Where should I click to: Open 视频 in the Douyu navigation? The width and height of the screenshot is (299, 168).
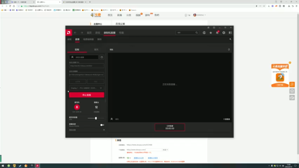138,15
